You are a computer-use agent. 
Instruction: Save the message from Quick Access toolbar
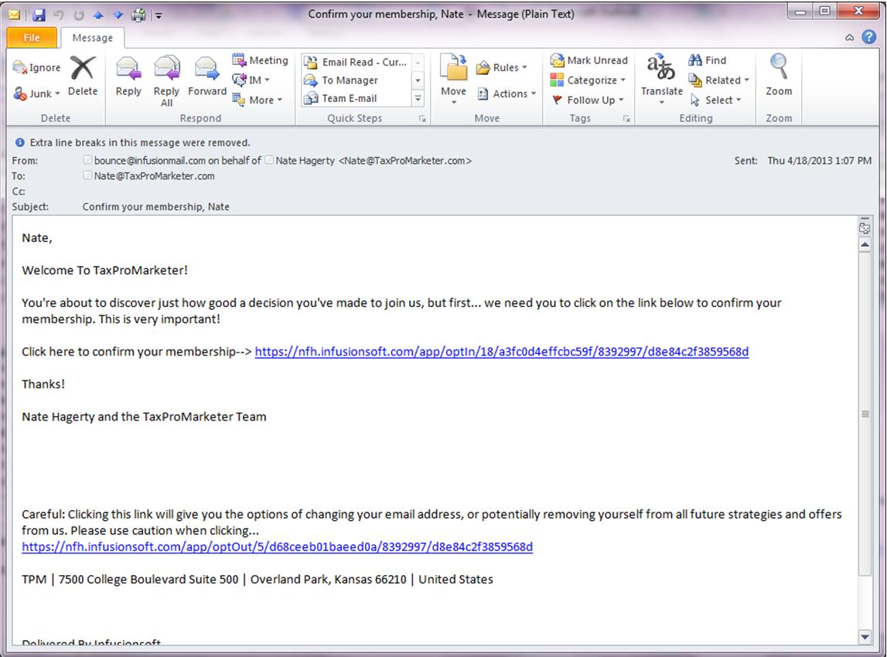38,15
